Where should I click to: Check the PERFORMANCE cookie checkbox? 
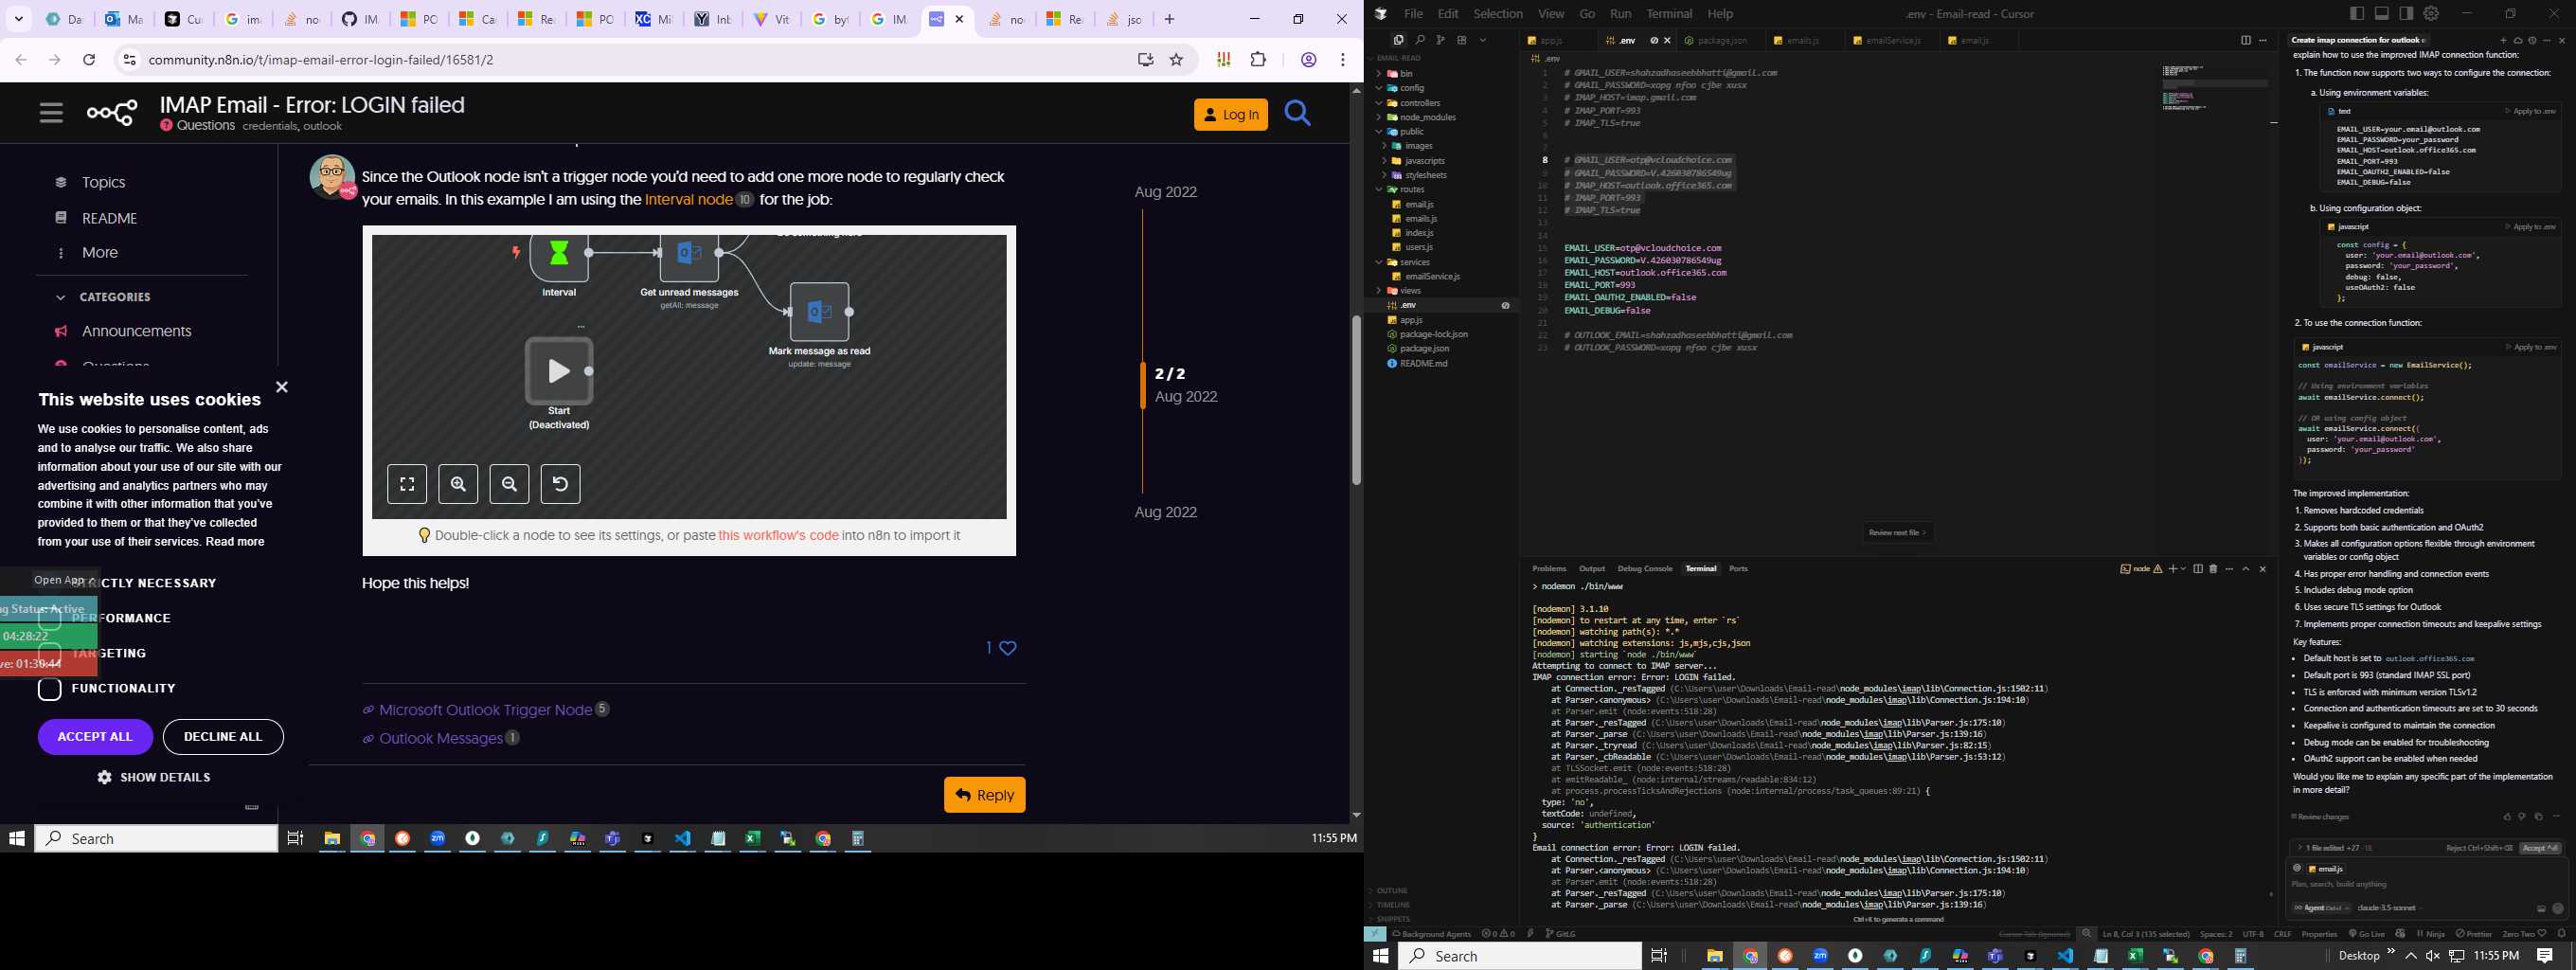tap(50, 618)
